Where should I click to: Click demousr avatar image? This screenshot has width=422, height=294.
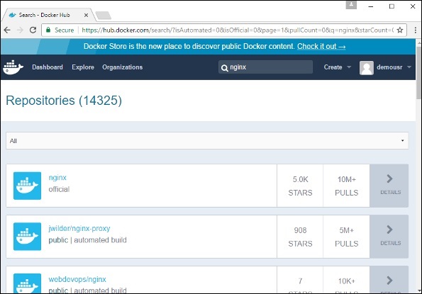tap(366, 68)
